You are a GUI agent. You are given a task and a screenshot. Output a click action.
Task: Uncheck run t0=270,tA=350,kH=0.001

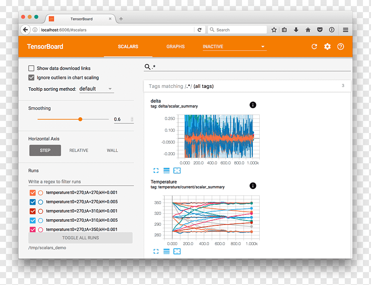point(33,229)
